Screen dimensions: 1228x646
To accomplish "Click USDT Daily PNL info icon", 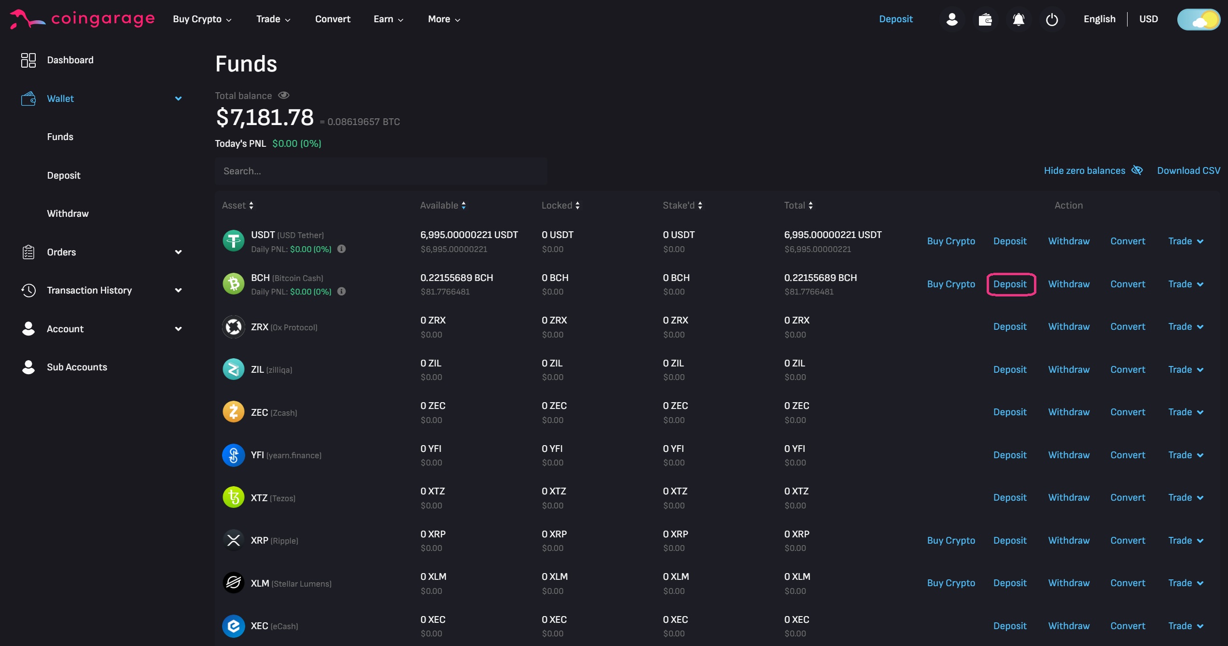I will (x=341, y=249).
